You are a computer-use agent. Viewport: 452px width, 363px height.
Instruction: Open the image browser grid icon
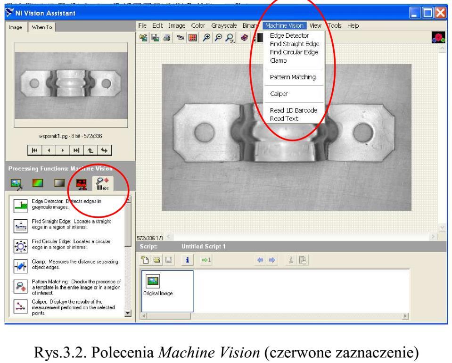coord(193,38)
